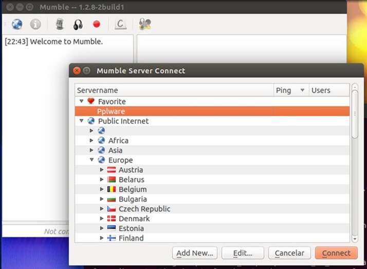Select the Finland row text
Screen dimensions: 367x269
[x=131, y=238]
